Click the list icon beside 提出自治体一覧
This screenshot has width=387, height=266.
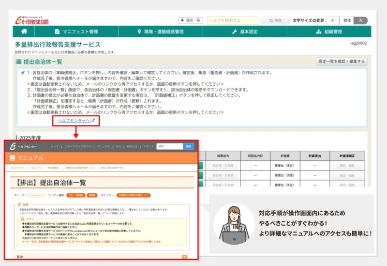point(18,62)
